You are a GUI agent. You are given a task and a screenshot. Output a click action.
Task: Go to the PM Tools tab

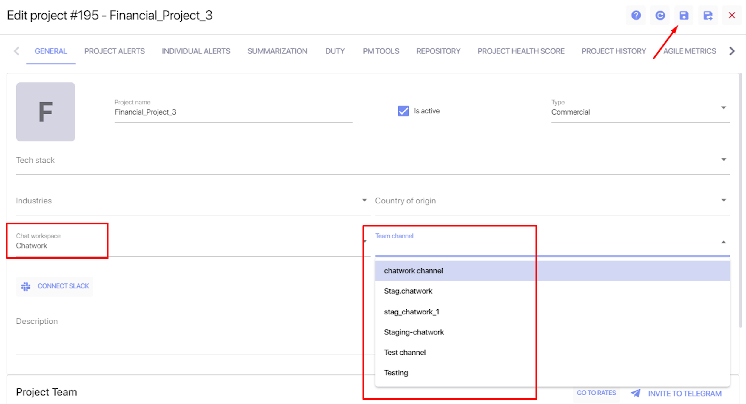point(381,51)
